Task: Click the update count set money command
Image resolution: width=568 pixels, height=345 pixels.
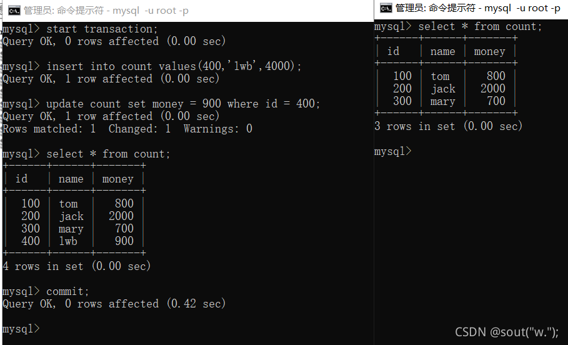Action: click(183, 104)
